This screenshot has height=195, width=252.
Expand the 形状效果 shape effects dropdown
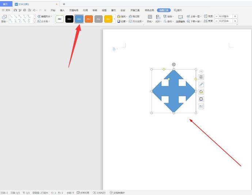tap(136, 22)
